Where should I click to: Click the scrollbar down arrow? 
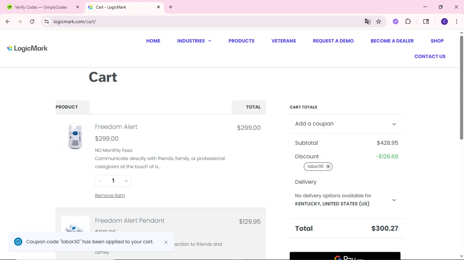462,256
